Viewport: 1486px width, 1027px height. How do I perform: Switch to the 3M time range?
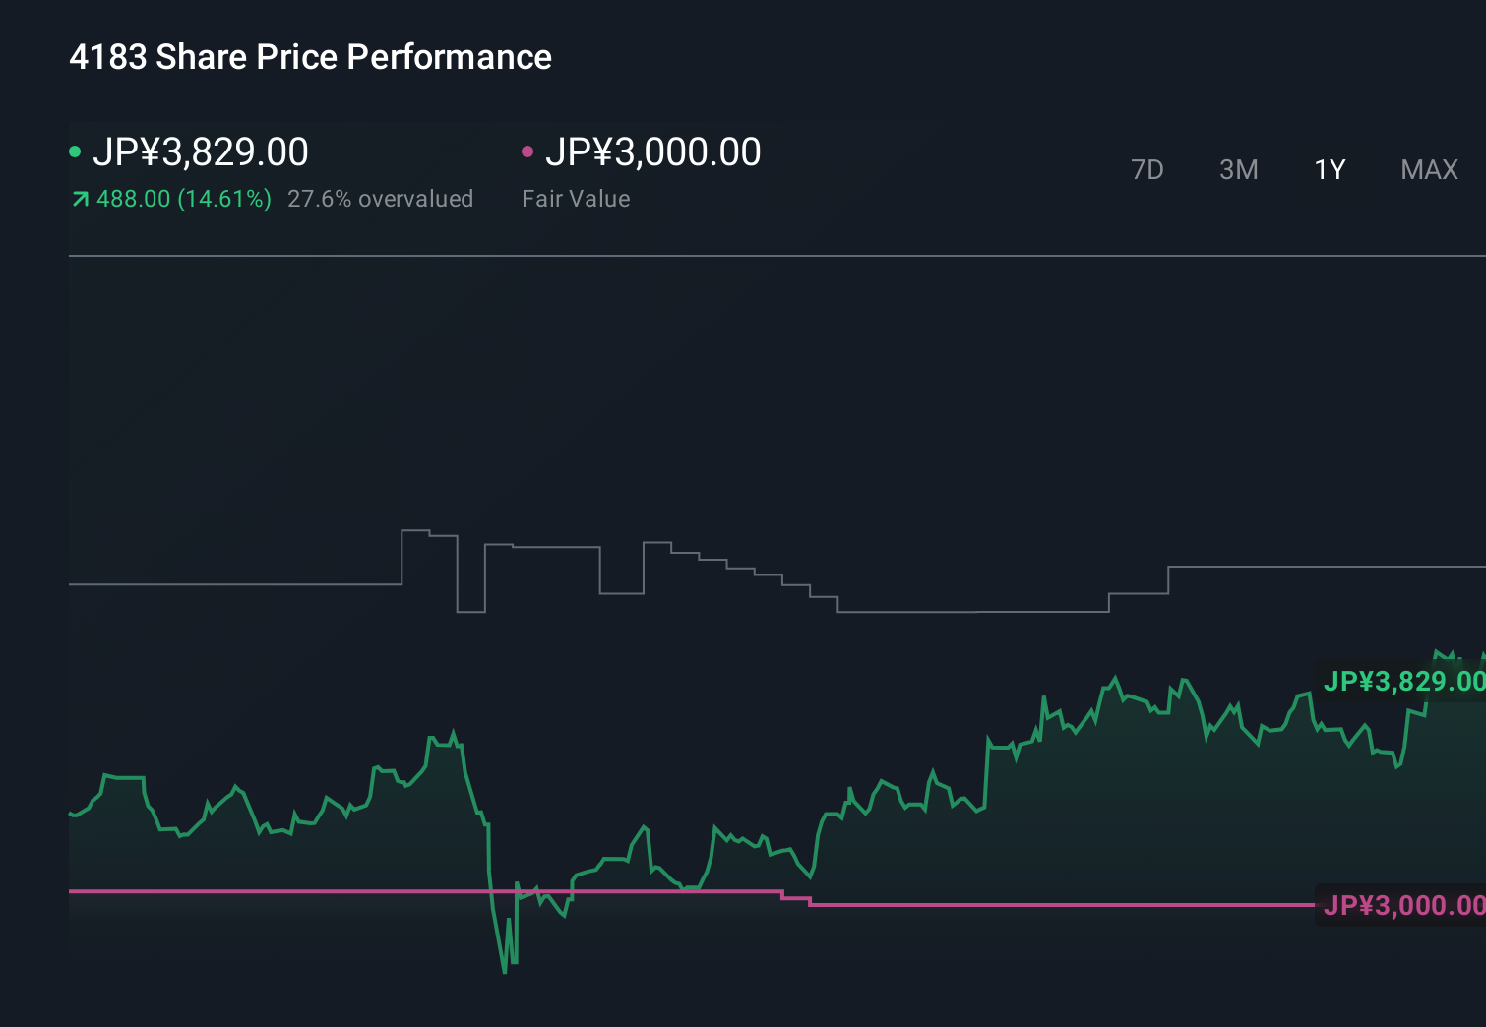pyautogui.click(x=1238, y=169)
